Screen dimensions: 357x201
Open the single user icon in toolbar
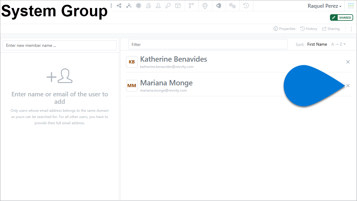pos(158,6)
